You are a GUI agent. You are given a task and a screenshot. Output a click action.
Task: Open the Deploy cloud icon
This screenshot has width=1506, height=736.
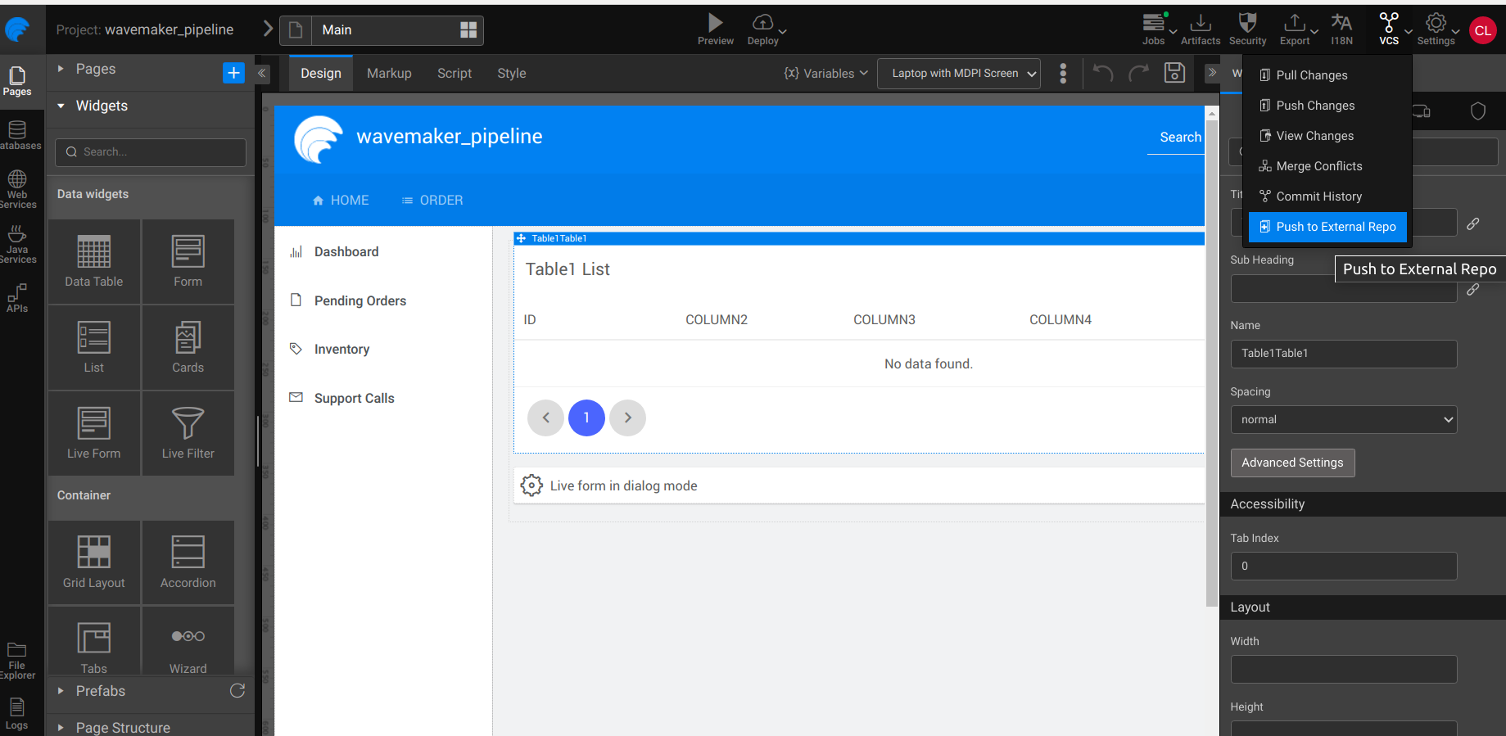coord(762,23)
